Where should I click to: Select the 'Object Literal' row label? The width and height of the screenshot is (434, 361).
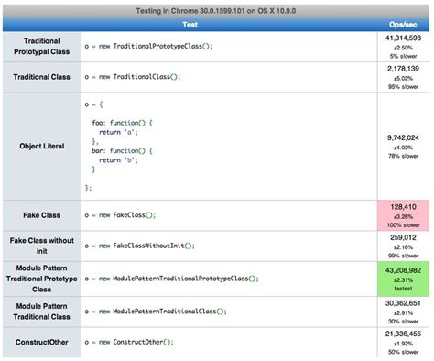coord(42,147)
